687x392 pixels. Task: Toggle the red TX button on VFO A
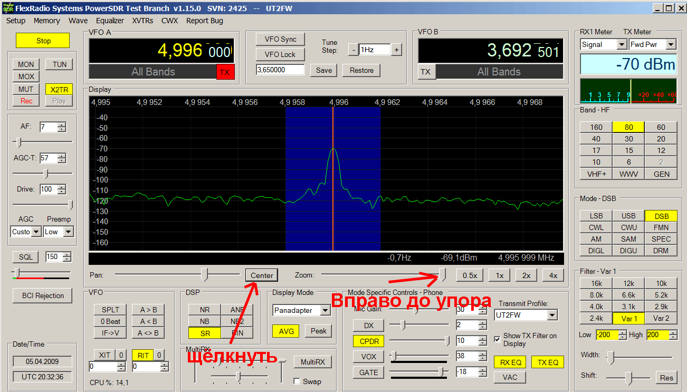pos(225,72)
